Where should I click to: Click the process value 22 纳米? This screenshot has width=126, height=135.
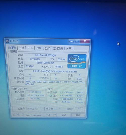30,66
